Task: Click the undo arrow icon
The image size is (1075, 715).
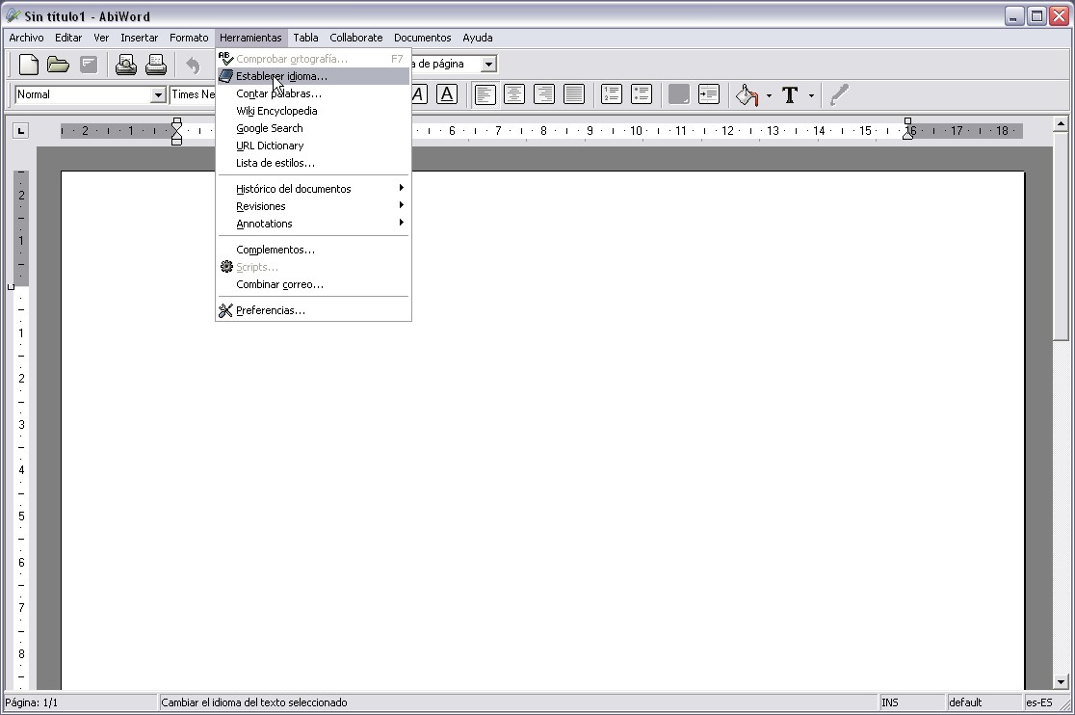Action: (193, 66)
